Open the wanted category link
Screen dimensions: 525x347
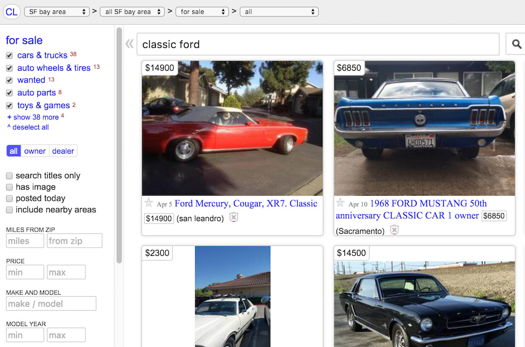pyautogui.click(x=31, y=80)
